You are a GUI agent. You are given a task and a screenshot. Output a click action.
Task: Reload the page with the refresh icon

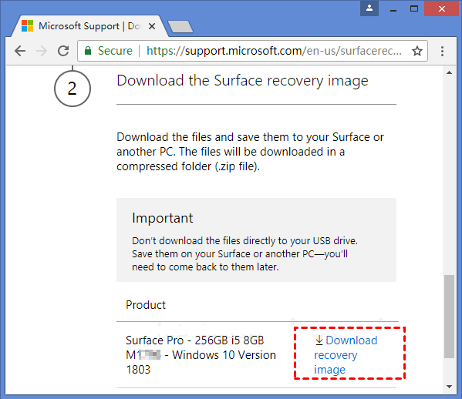click(63, 51)
